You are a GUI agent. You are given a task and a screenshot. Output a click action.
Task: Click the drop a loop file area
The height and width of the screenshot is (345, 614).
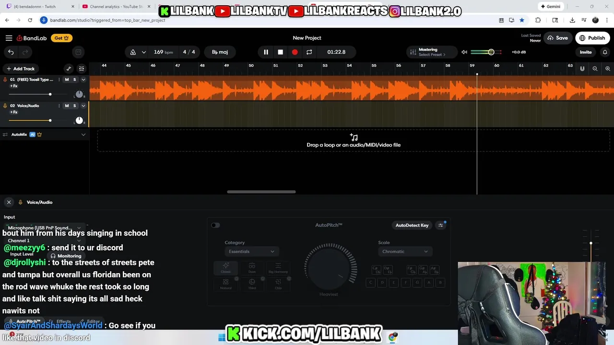pyautogui.click(x=354, y=141)
